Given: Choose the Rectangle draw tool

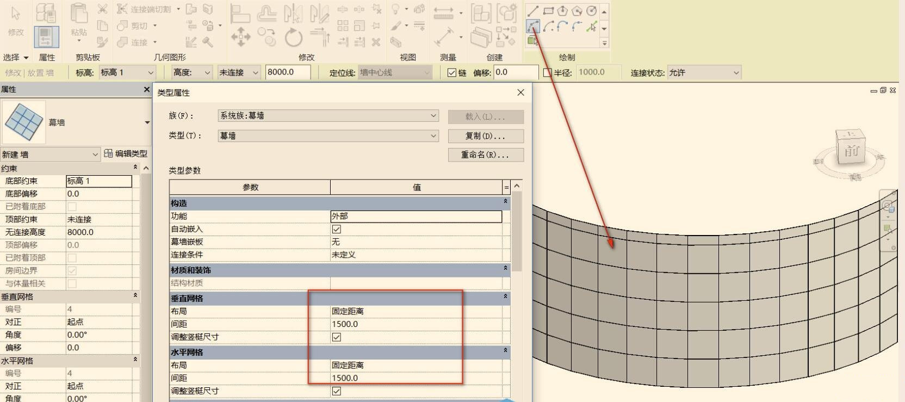Looking at the screenshot, I should coord(548,11).
